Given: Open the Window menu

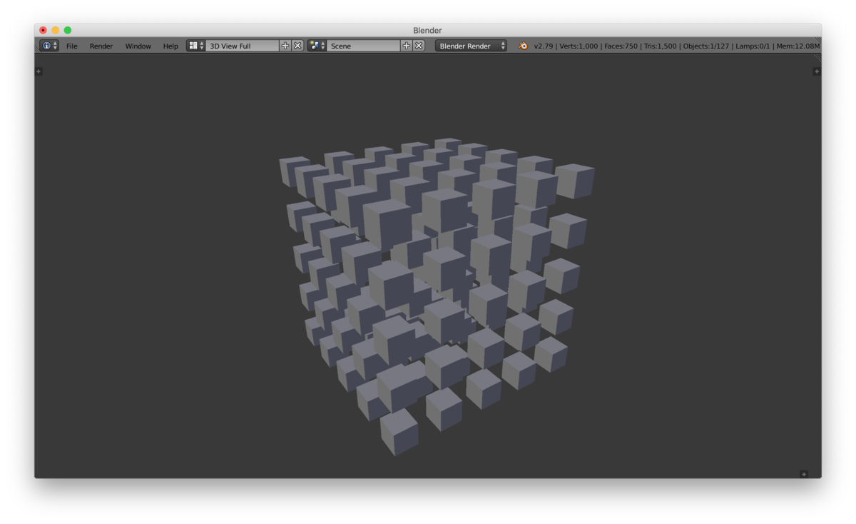Looking at the screenshot, I should point(138,46).
